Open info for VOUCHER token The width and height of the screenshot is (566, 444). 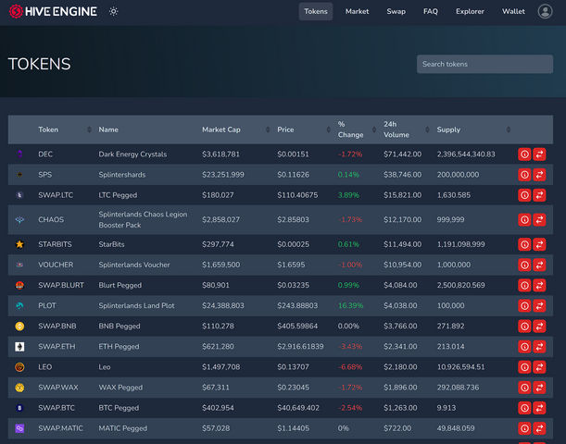point(524,265)
